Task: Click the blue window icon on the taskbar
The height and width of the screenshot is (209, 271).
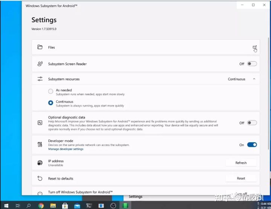Action: [101, 206]
